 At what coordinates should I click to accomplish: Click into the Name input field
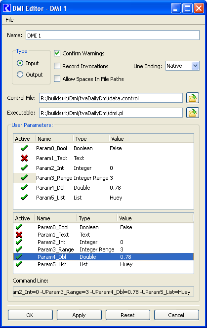tap(113, 36)
